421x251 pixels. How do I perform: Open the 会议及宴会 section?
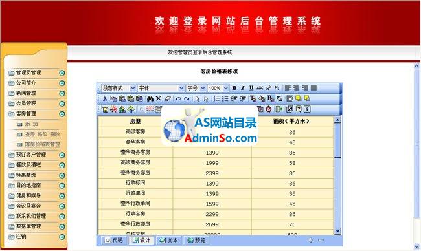[28, 206]
